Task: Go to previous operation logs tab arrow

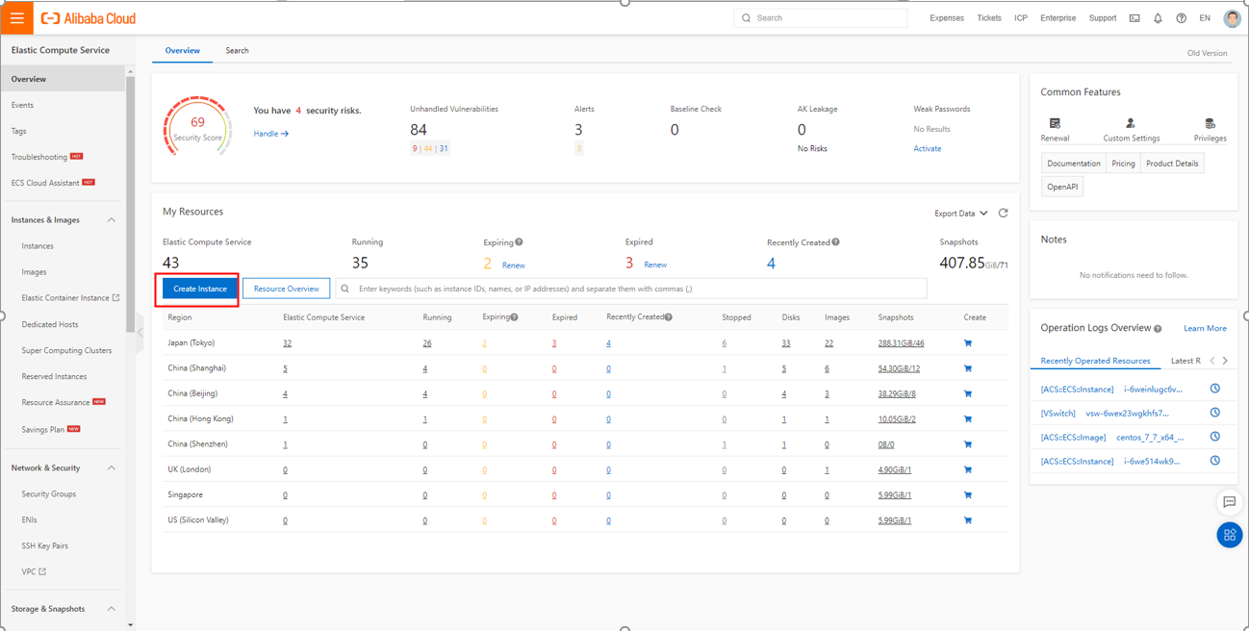Action: (1212, 361)
